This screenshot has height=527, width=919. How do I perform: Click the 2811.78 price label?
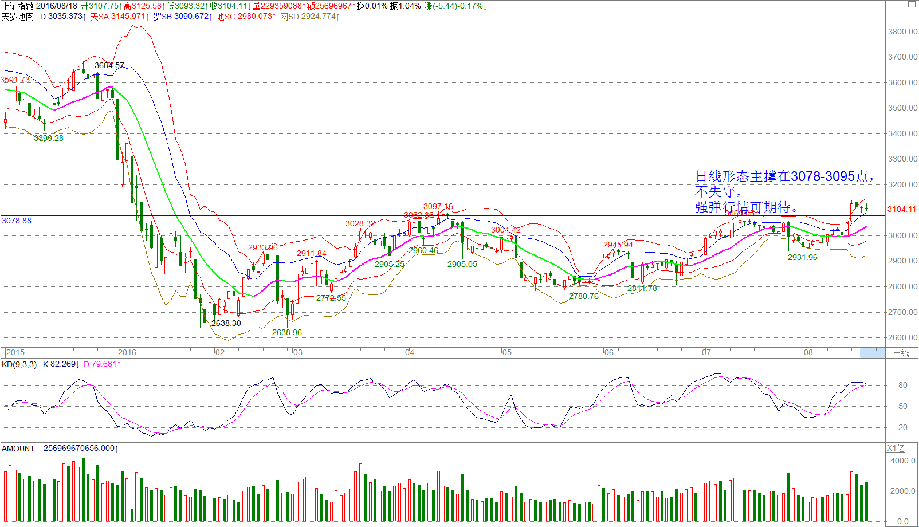642,288
